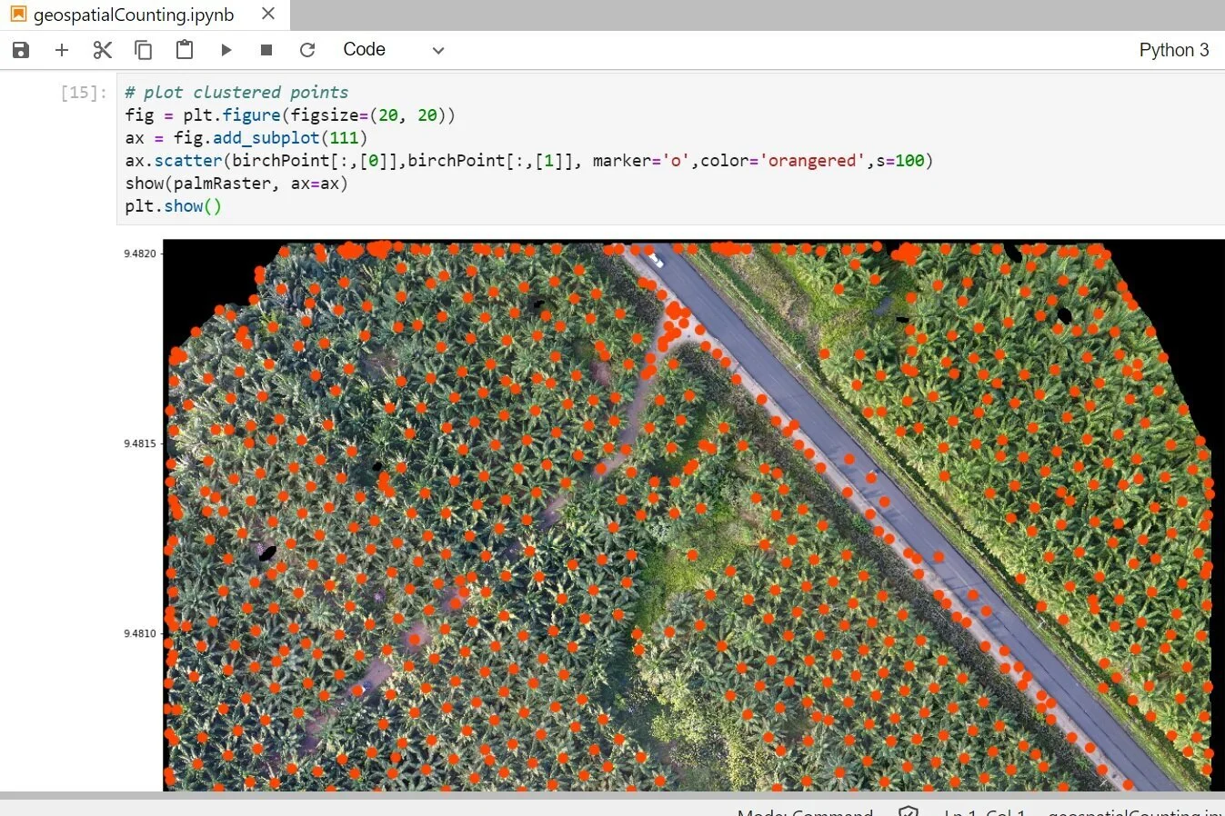Save the notebook using the floppy disk icon
This screenshot has height=816, width=1225.
tap(20, 50)
